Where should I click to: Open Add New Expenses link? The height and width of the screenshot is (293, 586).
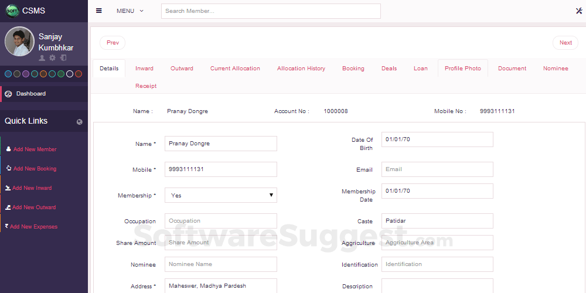point(33,227)
